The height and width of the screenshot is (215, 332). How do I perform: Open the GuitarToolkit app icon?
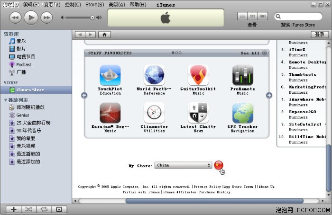[x=198, y=75]
